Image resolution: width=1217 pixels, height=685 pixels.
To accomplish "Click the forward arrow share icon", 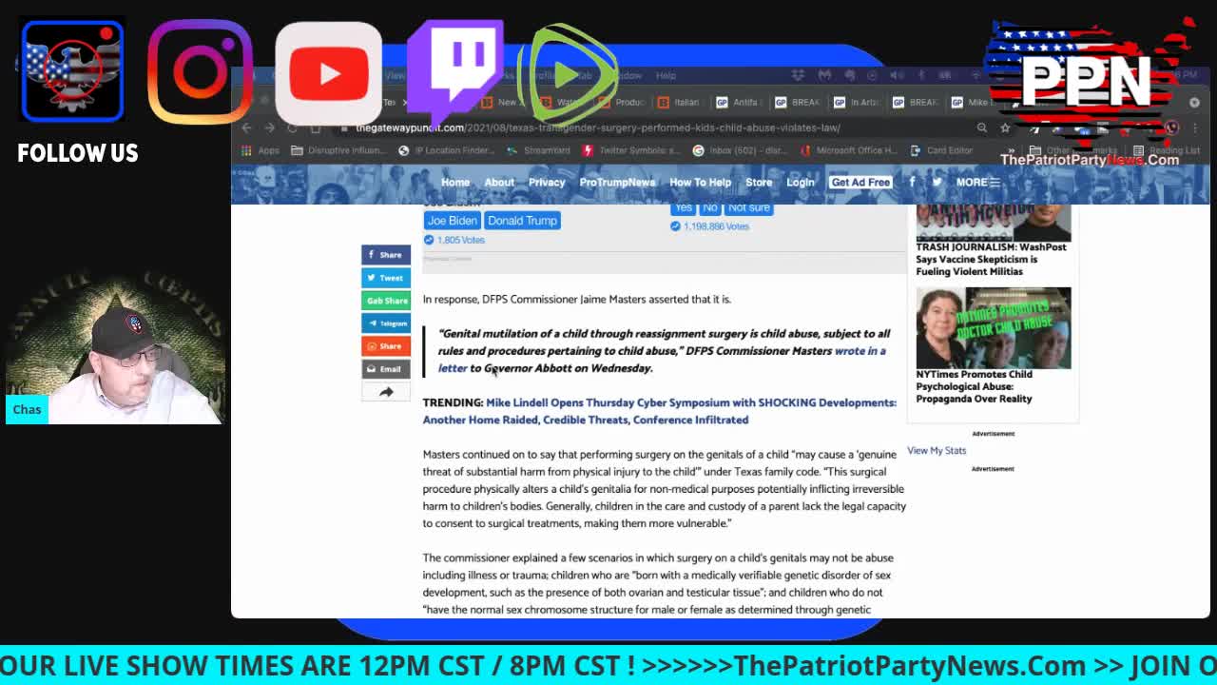I will (386, 392).
